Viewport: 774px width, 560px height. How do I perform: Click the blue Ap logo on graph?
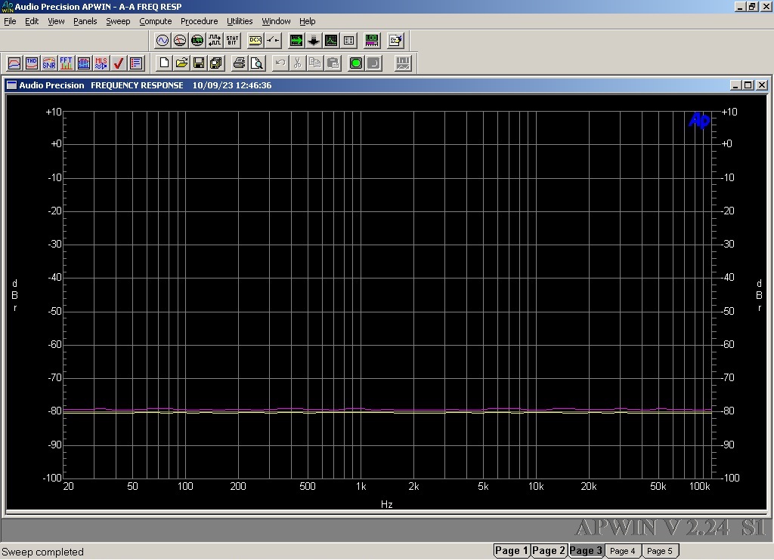pyautogui.click(x=699, y=121)
